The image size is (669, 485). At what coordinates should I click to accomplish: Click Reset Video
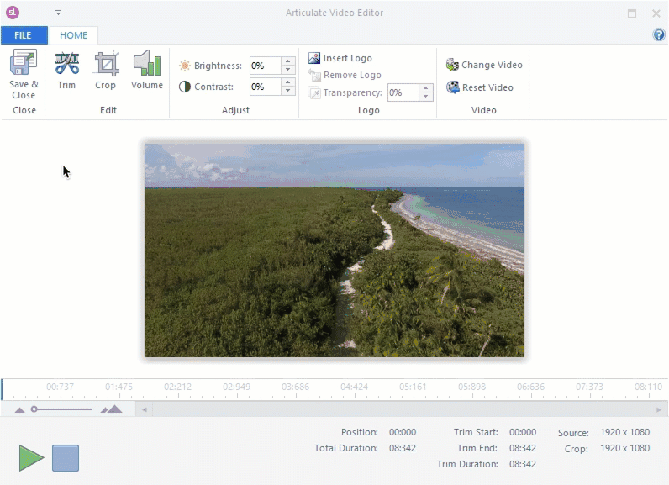[x=480, y=87]
